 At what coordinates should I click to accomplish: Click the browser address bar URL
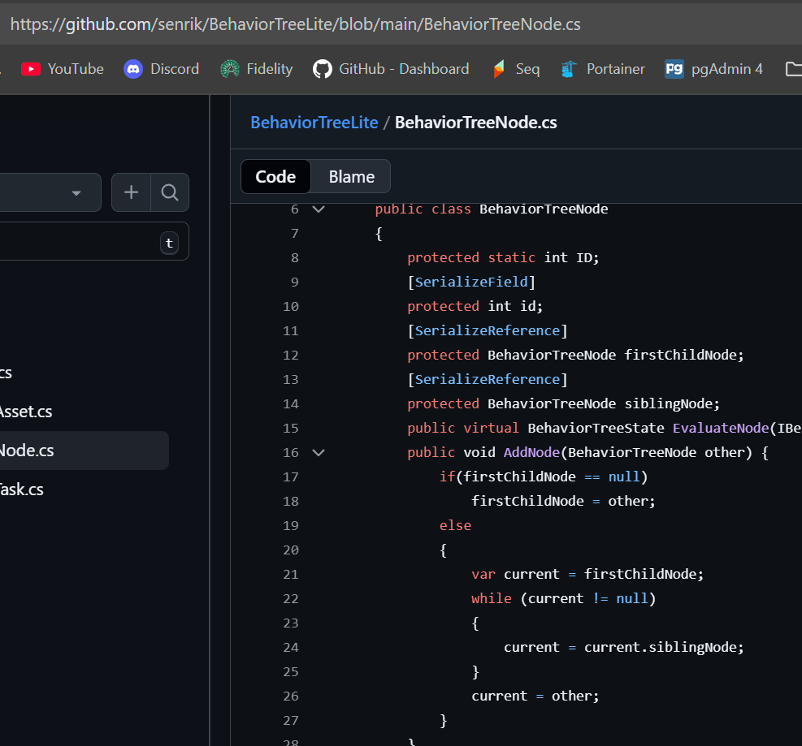pos(296,24)
